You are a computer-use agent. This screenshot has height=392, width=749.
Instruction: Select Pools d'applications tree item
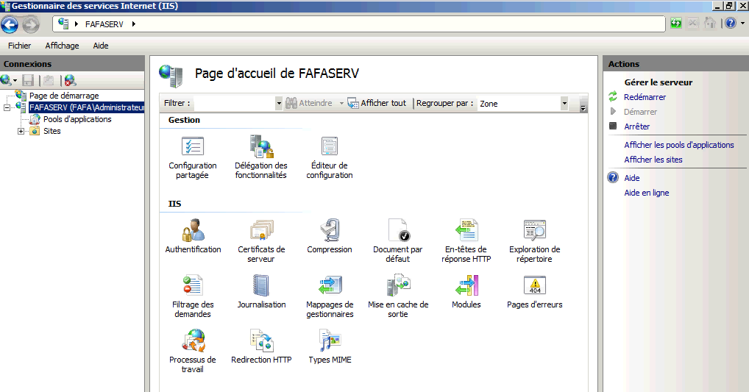(x=77, y=119)
